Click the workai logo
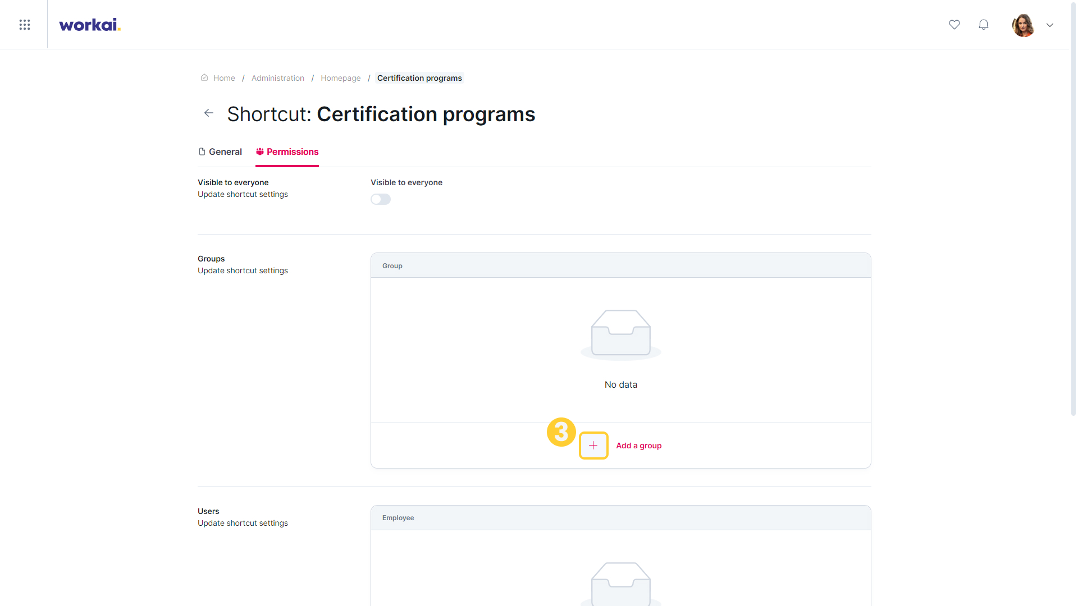The image size is (1078, 606). click(90, 25)
